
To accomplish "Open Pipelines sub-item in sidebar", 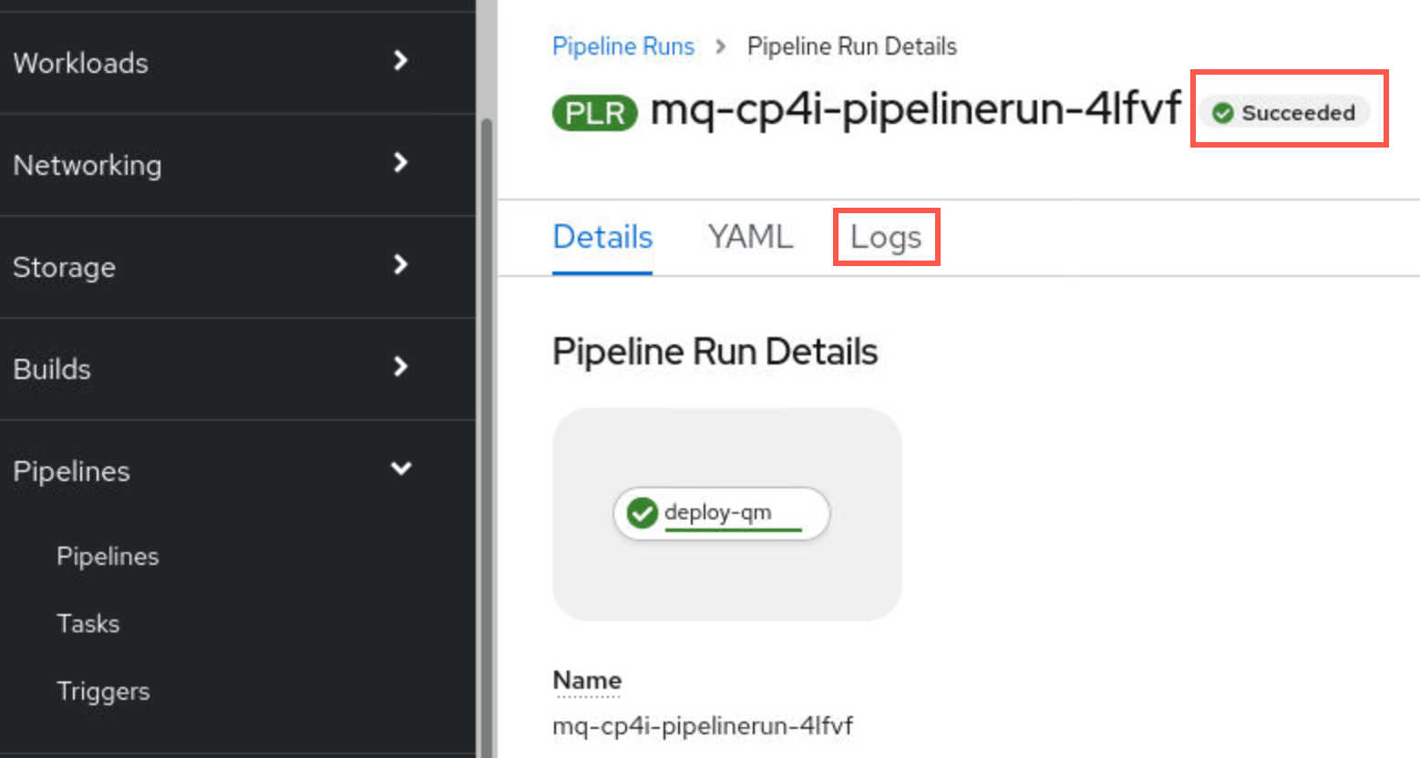I will [x=108, y=557].
